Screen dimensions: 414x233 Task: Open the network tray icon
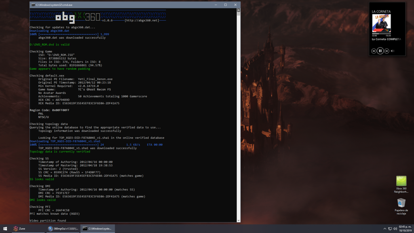point(390,229)
